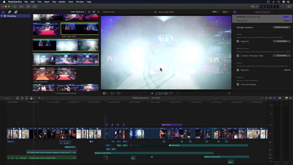Viewport: 293px width, 165px height.
Task: Open timeline clip appearance icon
Action: coord(280,98)
